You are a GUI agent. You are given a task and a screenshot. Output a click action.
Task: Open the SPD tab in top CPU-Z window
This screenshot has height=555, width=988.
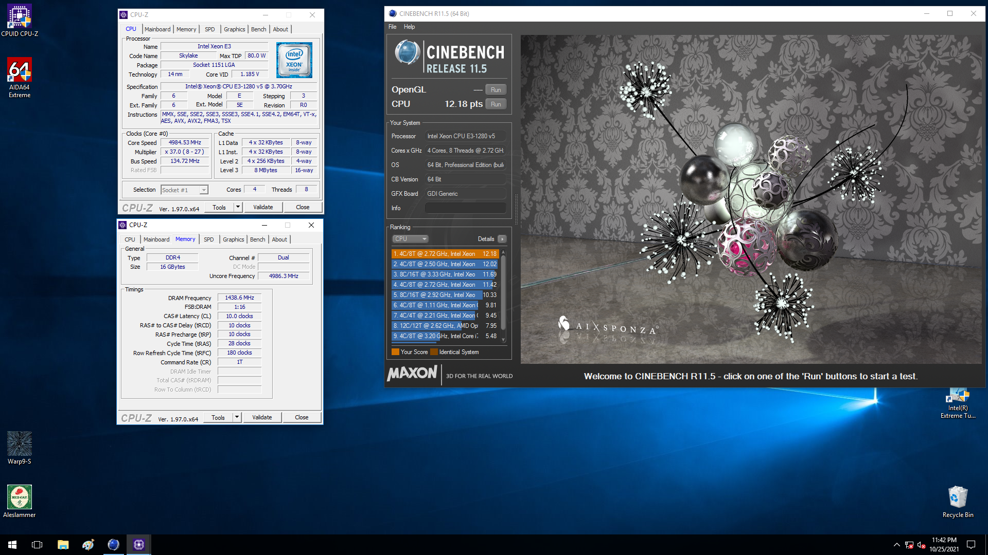[x=210, y=29]
